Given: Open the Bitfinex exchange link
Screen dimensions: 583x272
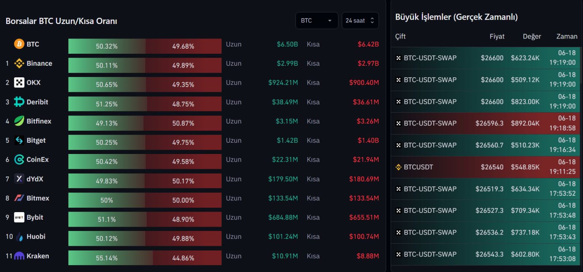Looking at the screenshot, I should [x=39, y=121].
